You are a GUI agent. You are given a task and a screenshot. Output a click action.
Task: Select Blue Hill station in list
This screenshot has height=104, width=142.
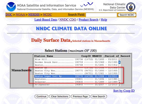pos(76,59)
